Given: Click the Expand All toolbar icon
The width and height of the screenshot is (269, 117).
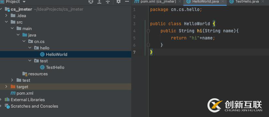Looking at the screenshot, I should (x=99, y=2).
